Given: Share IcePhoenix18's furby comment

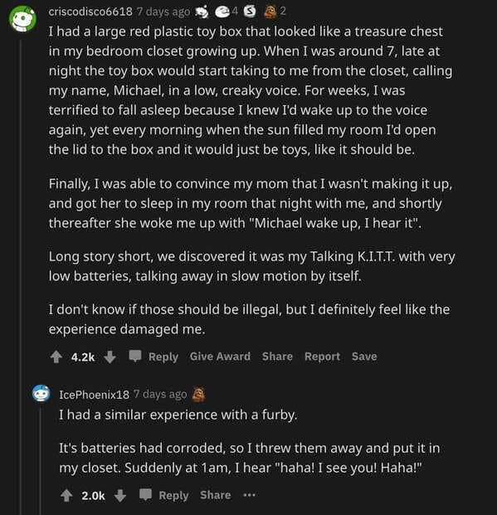Looking at the screenshot, I should (x=215, y=495).
